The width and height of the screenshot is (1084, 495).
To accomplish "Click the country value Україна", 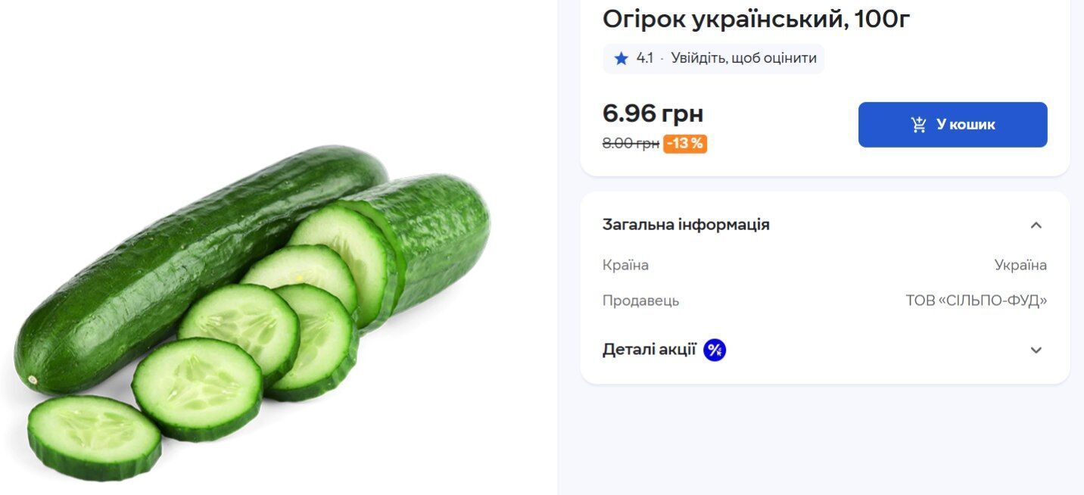I will pos(1021,265).
